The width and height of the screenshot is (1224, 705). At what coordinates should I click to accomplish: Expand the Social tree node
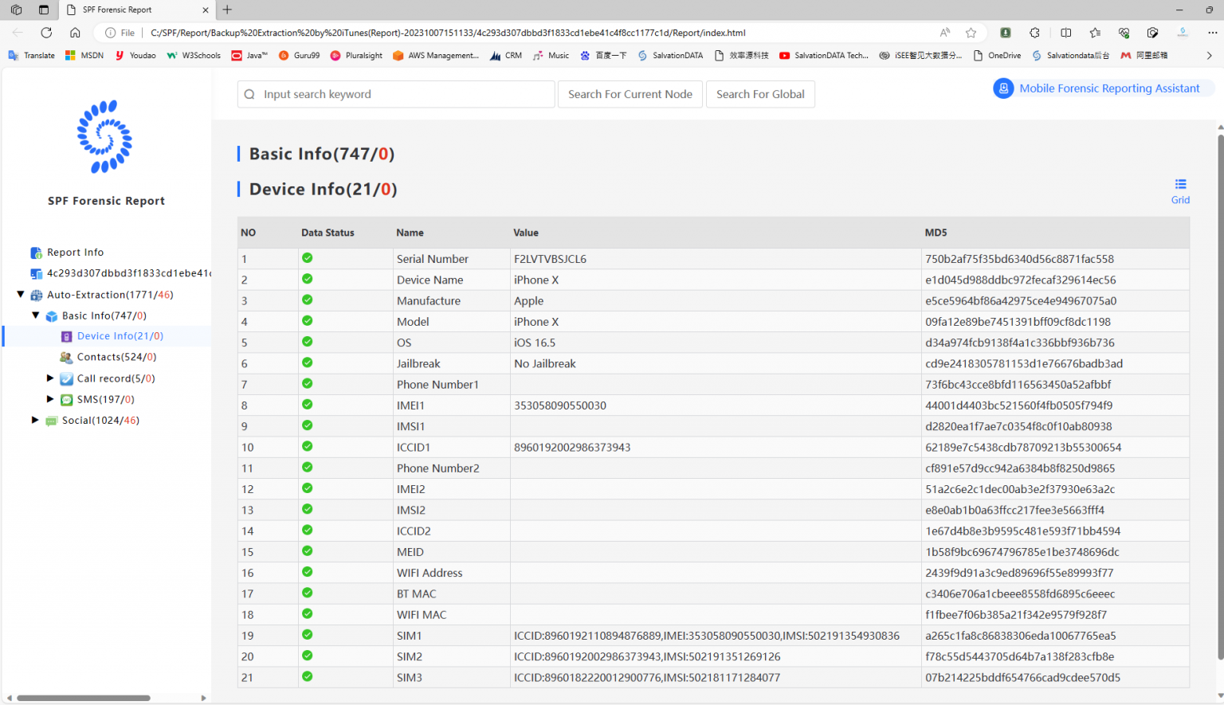[x=35, y=420]
